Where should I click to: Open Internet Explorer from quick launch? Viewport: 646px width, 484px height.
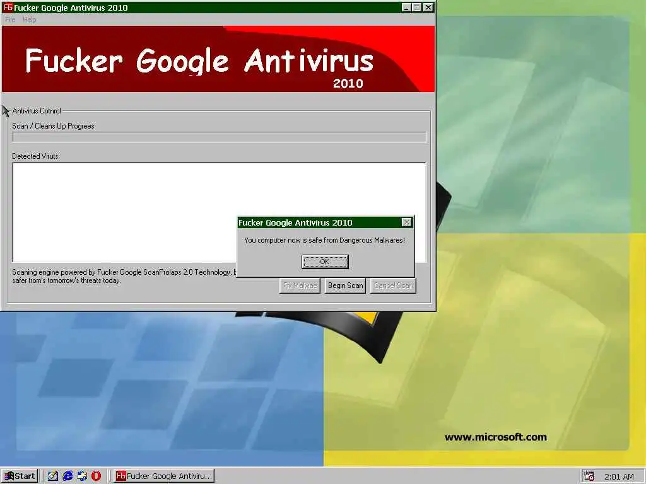coord(68,476)
